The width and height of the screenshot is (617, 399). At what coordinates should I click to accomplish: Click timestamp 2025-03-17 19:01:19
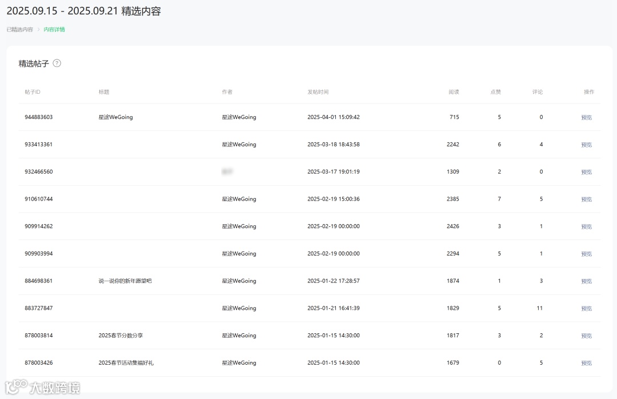(333, 171)
